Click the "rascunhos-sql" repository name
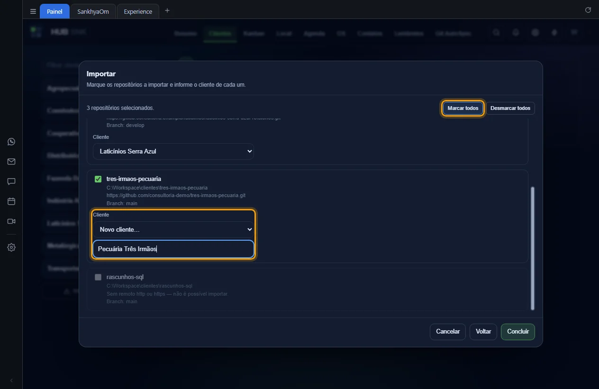The height and width of the screenshot is (389, 599). click(x=125, y=277)
